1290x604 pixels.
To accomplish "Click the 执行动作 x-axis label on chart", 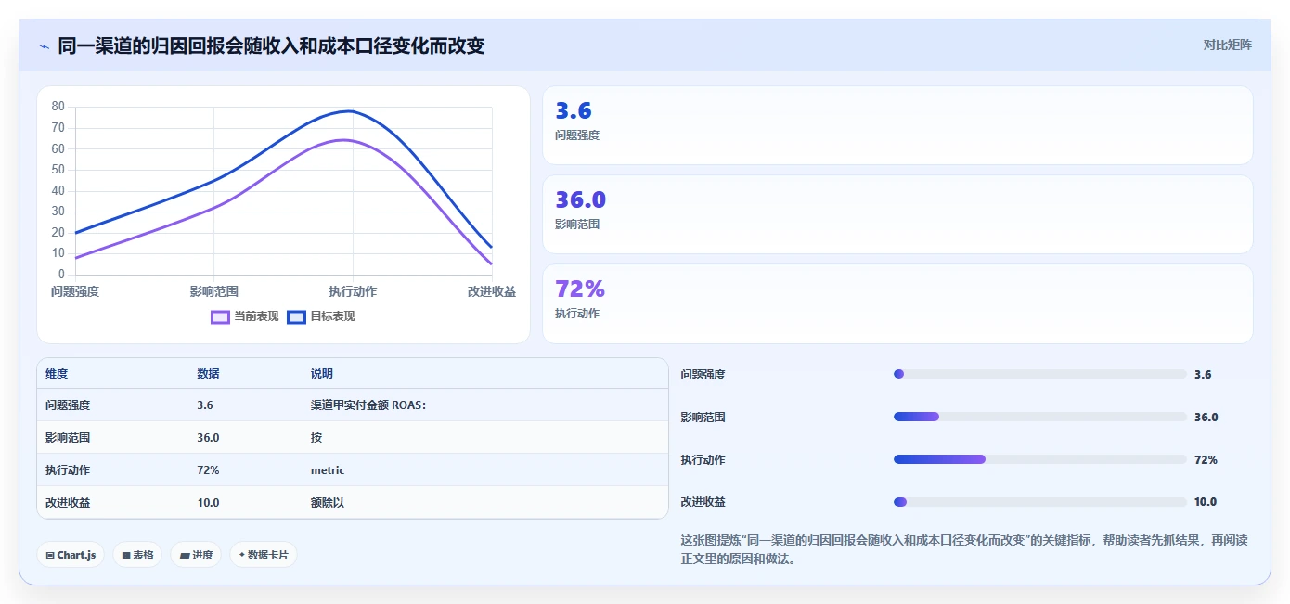I will [x=353, y=291].
